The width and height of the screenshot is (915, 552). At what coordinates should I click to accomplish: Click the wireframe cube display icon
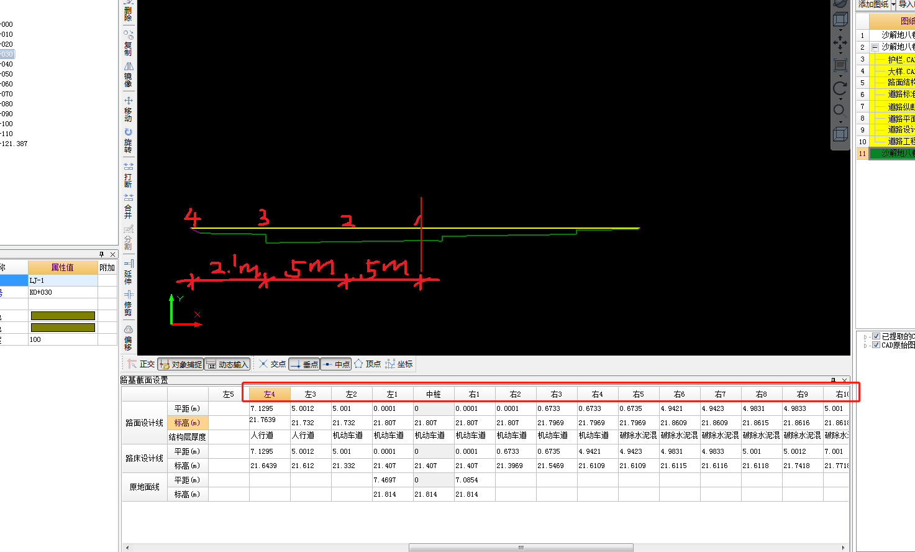(x=840, y=134)
